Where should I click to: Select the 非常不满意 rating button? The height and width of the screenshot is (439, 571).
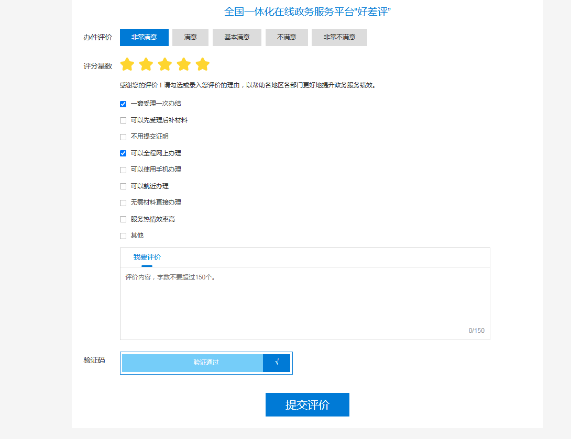click(339, 37)
